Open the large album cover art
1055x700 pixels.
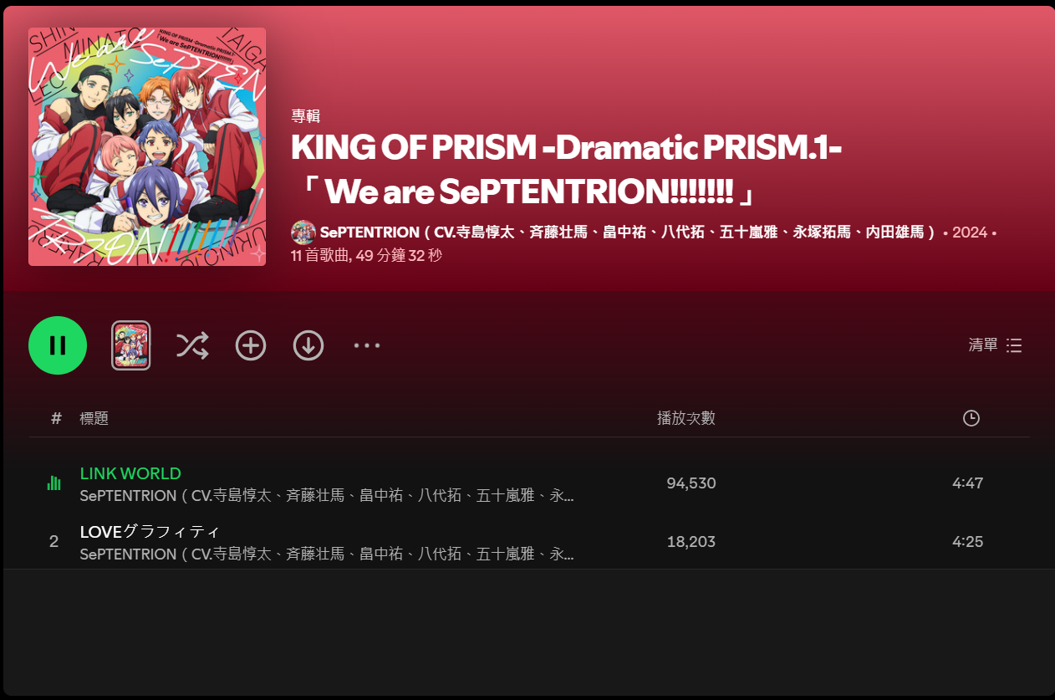[147, 147]
